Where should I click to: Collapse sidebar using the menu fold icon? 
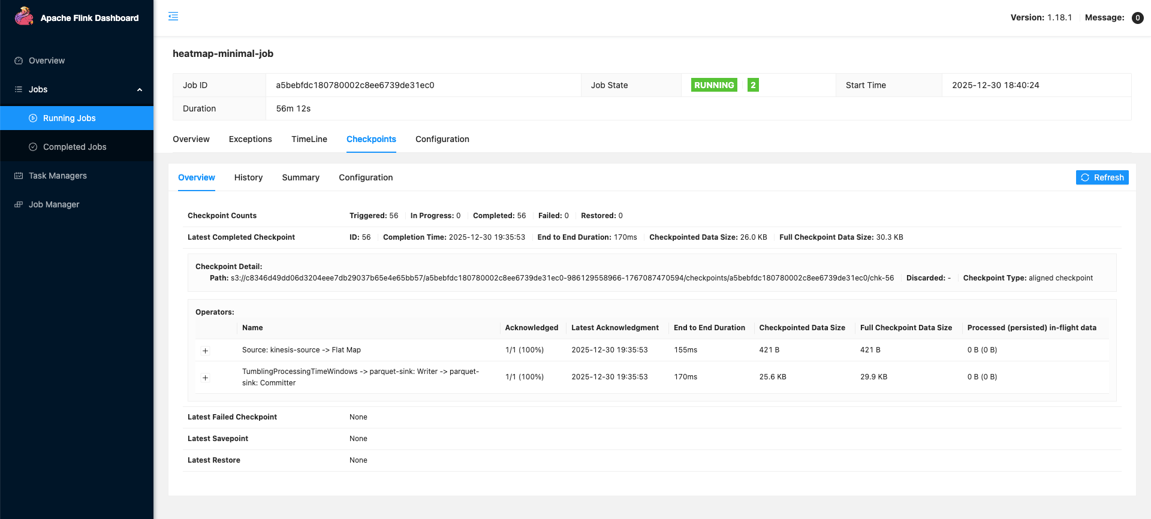(173, 16)
